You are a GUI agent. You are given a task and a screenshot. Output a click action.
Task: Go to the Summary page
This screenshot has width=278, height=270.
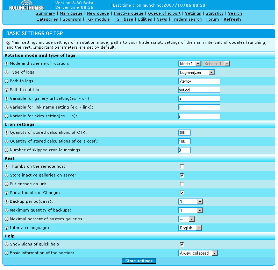(x=45, y=13)
